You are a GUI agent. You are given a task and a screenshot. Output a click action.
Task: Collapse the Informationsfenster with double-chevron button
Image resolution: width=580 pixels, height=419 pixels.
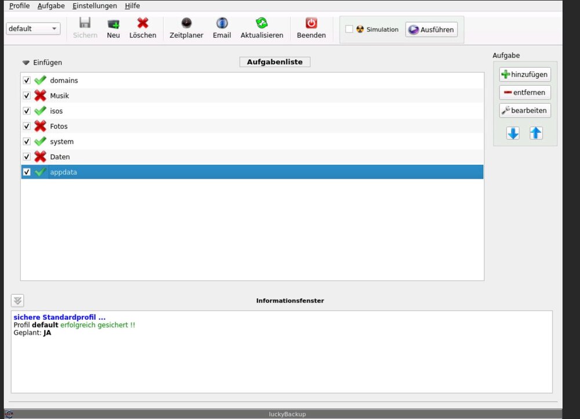click(17, 301)
